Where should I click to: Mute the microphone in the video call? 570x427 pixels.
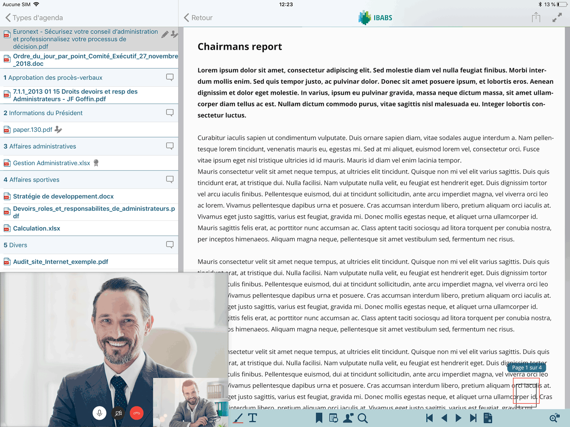point(99,413)
